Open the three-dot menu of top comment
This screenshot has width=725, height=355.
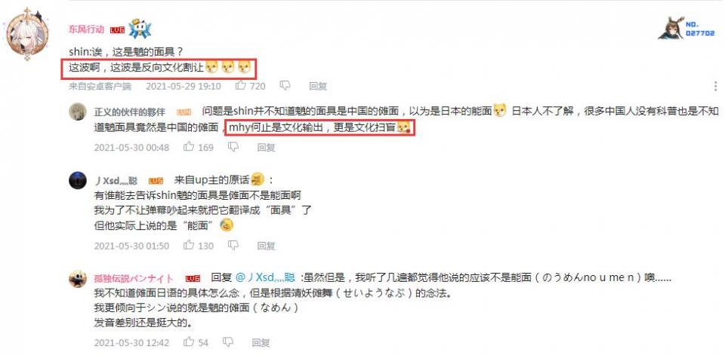coord(716,86)
